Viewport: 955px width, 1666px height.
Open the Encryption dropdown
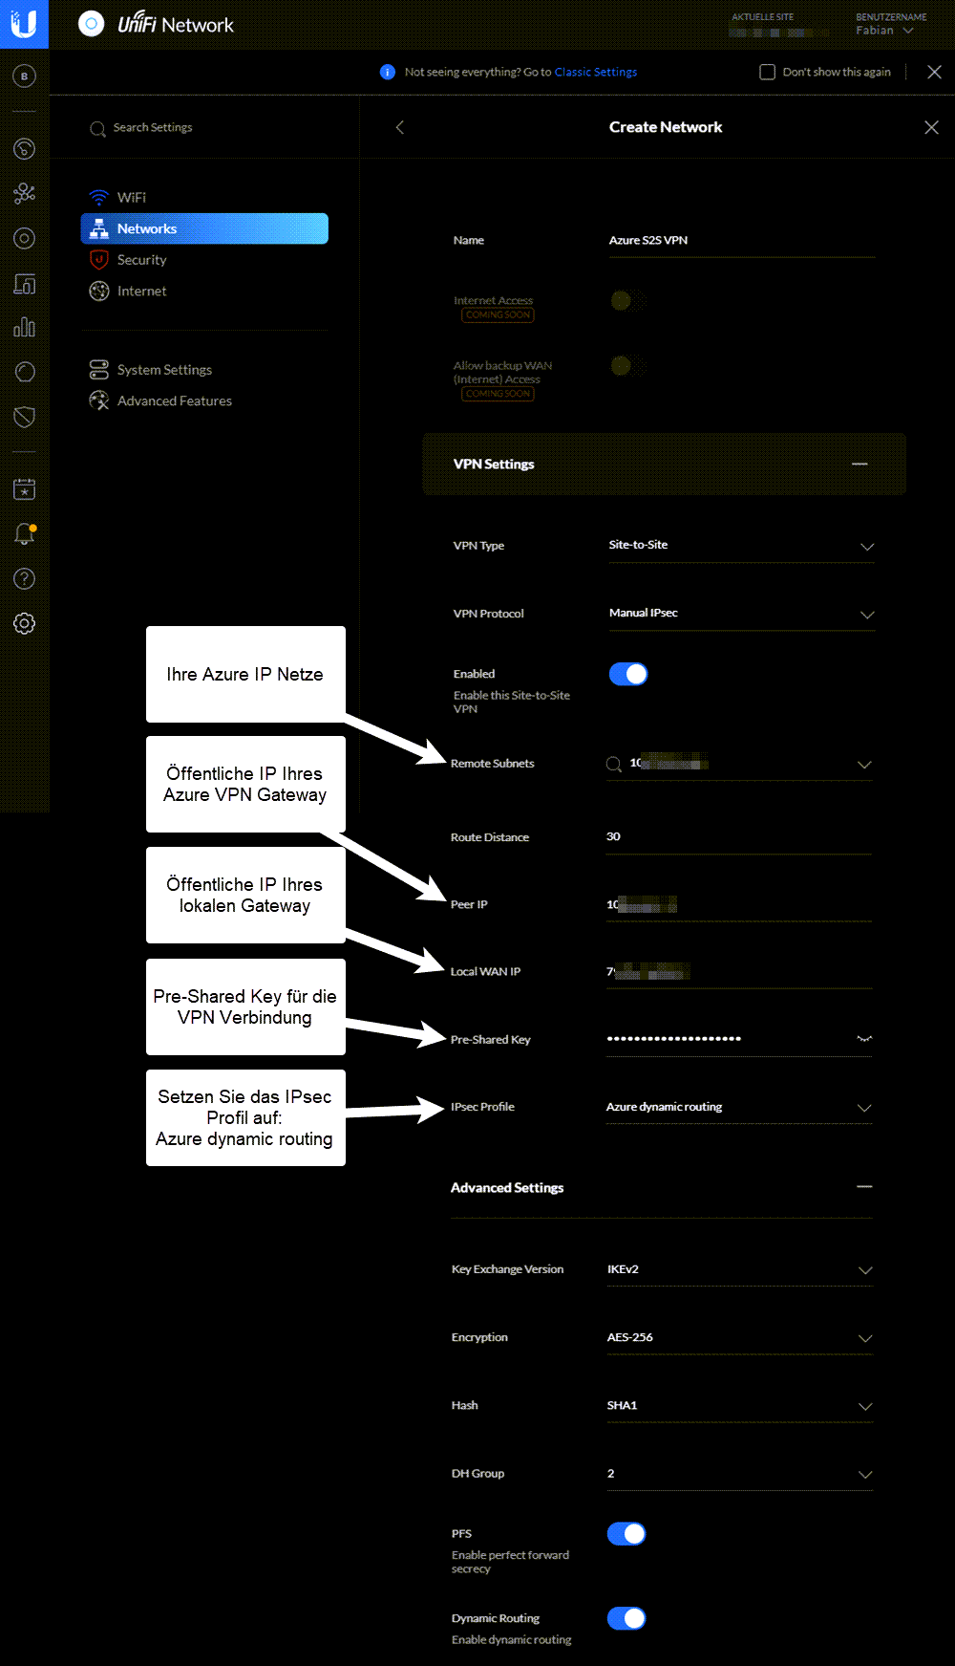[740, 1338]
